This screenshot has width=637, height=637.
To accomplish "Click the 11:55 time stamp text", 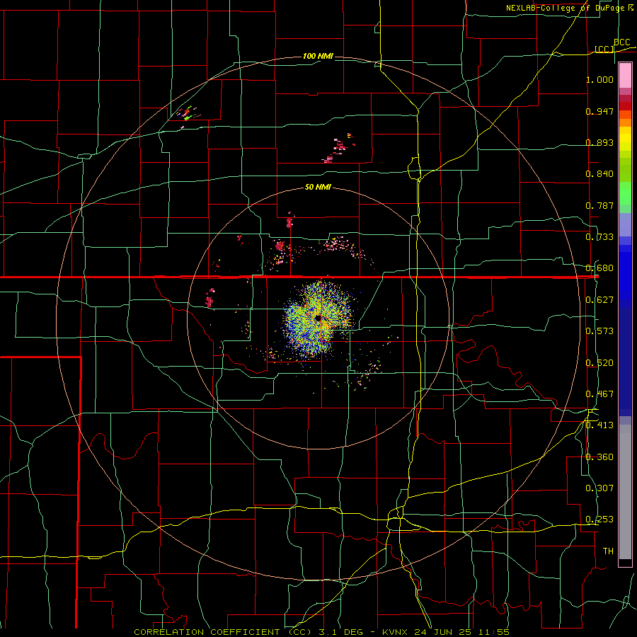I will pyautogui.click(x=495, y=632).
